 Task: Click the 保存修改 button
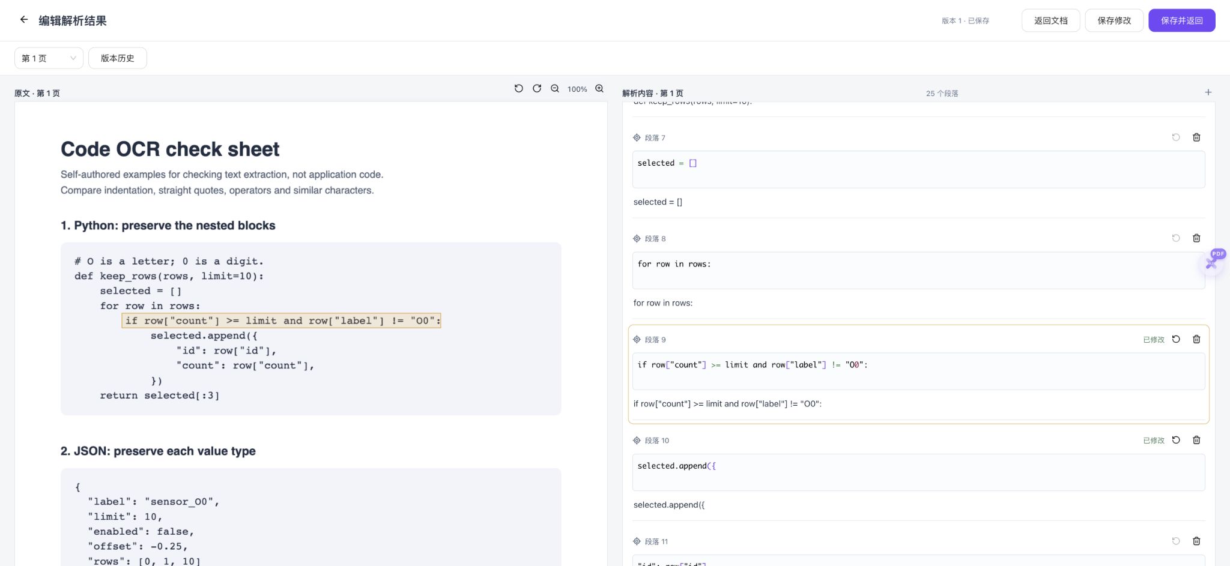tap(1114, 20)
